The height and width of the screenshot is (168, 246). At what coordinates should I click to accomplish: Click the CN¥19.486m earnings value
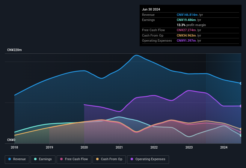186,20
